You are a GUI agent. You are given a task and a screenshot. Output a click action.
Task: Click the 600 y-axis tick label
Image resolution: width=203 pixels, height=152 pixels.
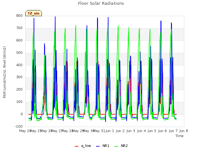pos(19,41)
